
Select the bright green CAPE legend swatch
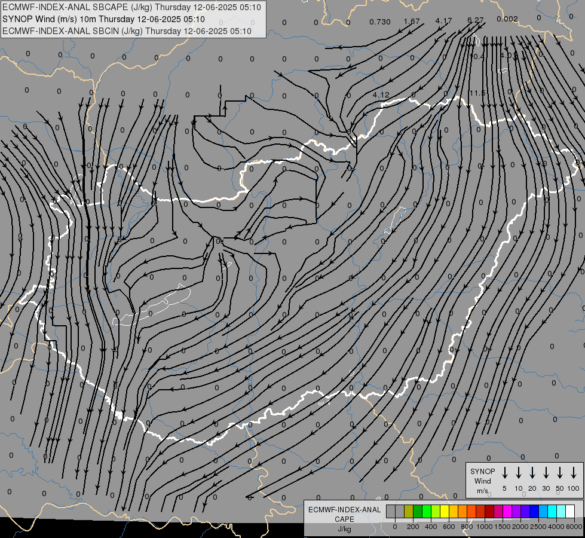[427, 511]
